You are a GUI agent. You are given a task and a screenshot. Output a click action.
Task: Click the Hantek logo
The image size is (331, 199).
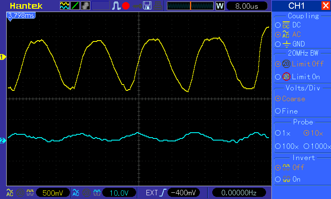click(26, 6)
